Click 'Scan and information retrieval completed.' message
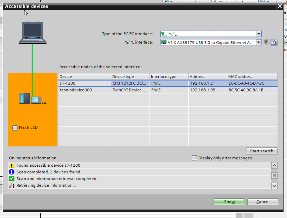The height and width of the screenshot is (218, 287). 57,178
